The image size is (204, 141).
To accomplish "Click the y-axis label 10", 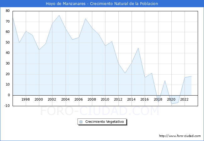I will coord(8,85).
